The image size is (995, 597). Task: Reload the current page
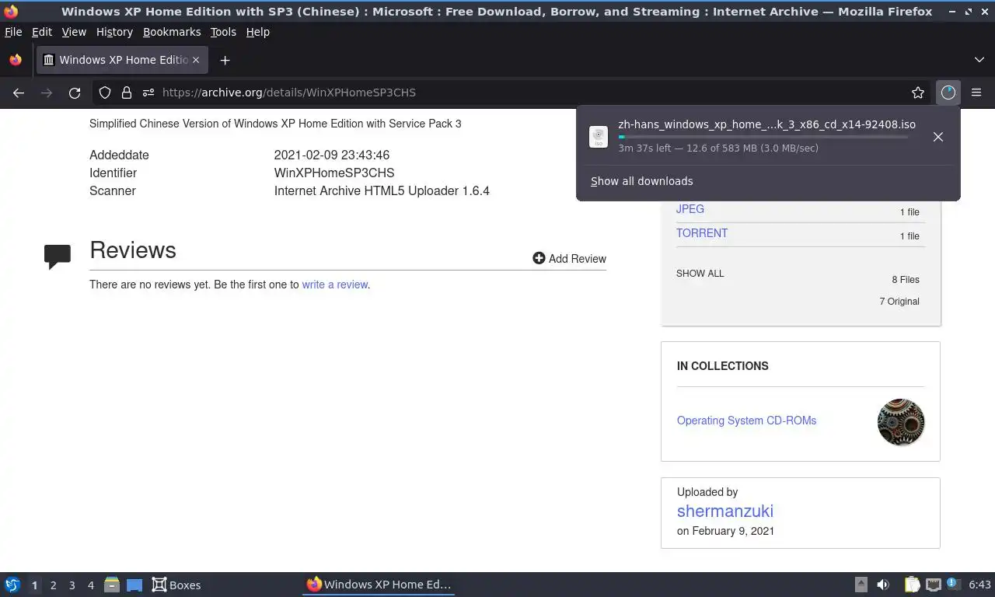click(75, 93)
